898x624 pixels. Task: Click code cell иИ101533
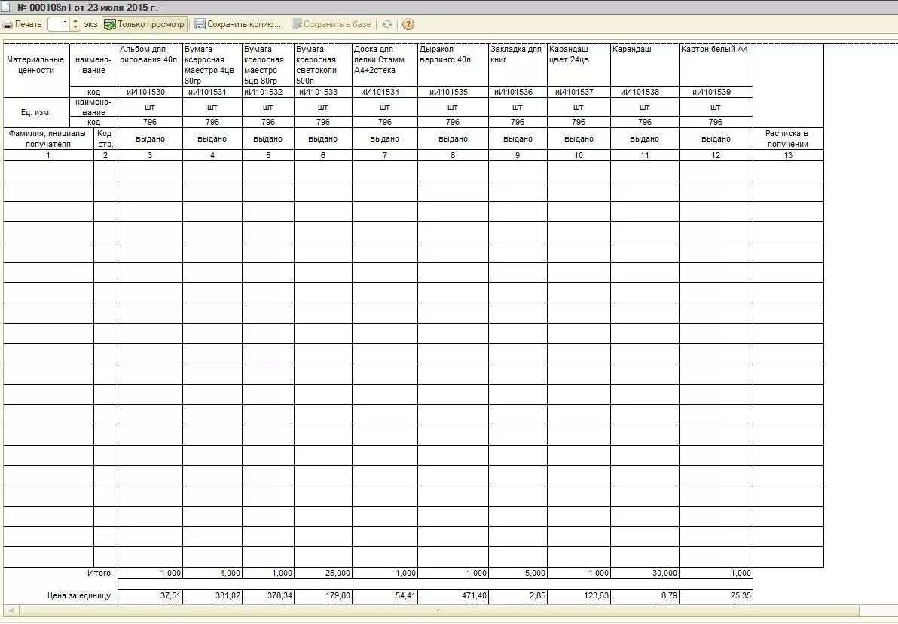[323, 92]
